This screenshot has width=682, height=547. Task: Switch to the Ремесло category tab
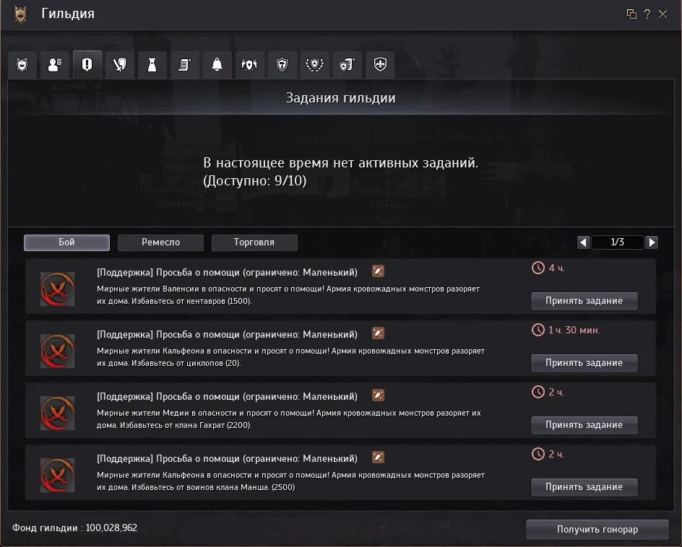point(160,242)
